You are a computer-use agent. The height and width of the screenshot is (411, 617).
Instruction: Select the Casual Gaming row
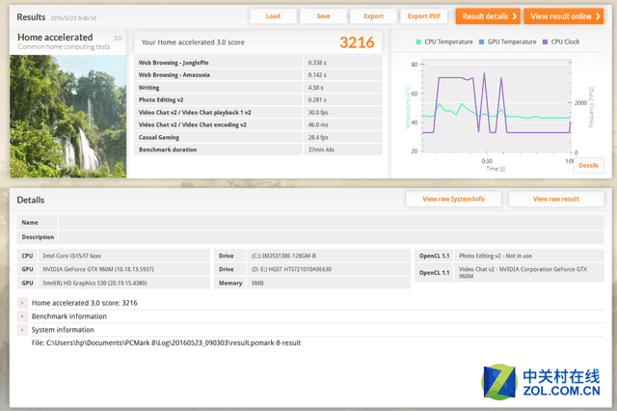(x=258, y=137)
